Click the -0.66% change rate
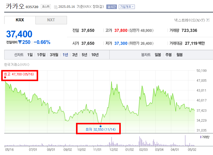Viewport: 213px width, 155px height. [42, 42]
